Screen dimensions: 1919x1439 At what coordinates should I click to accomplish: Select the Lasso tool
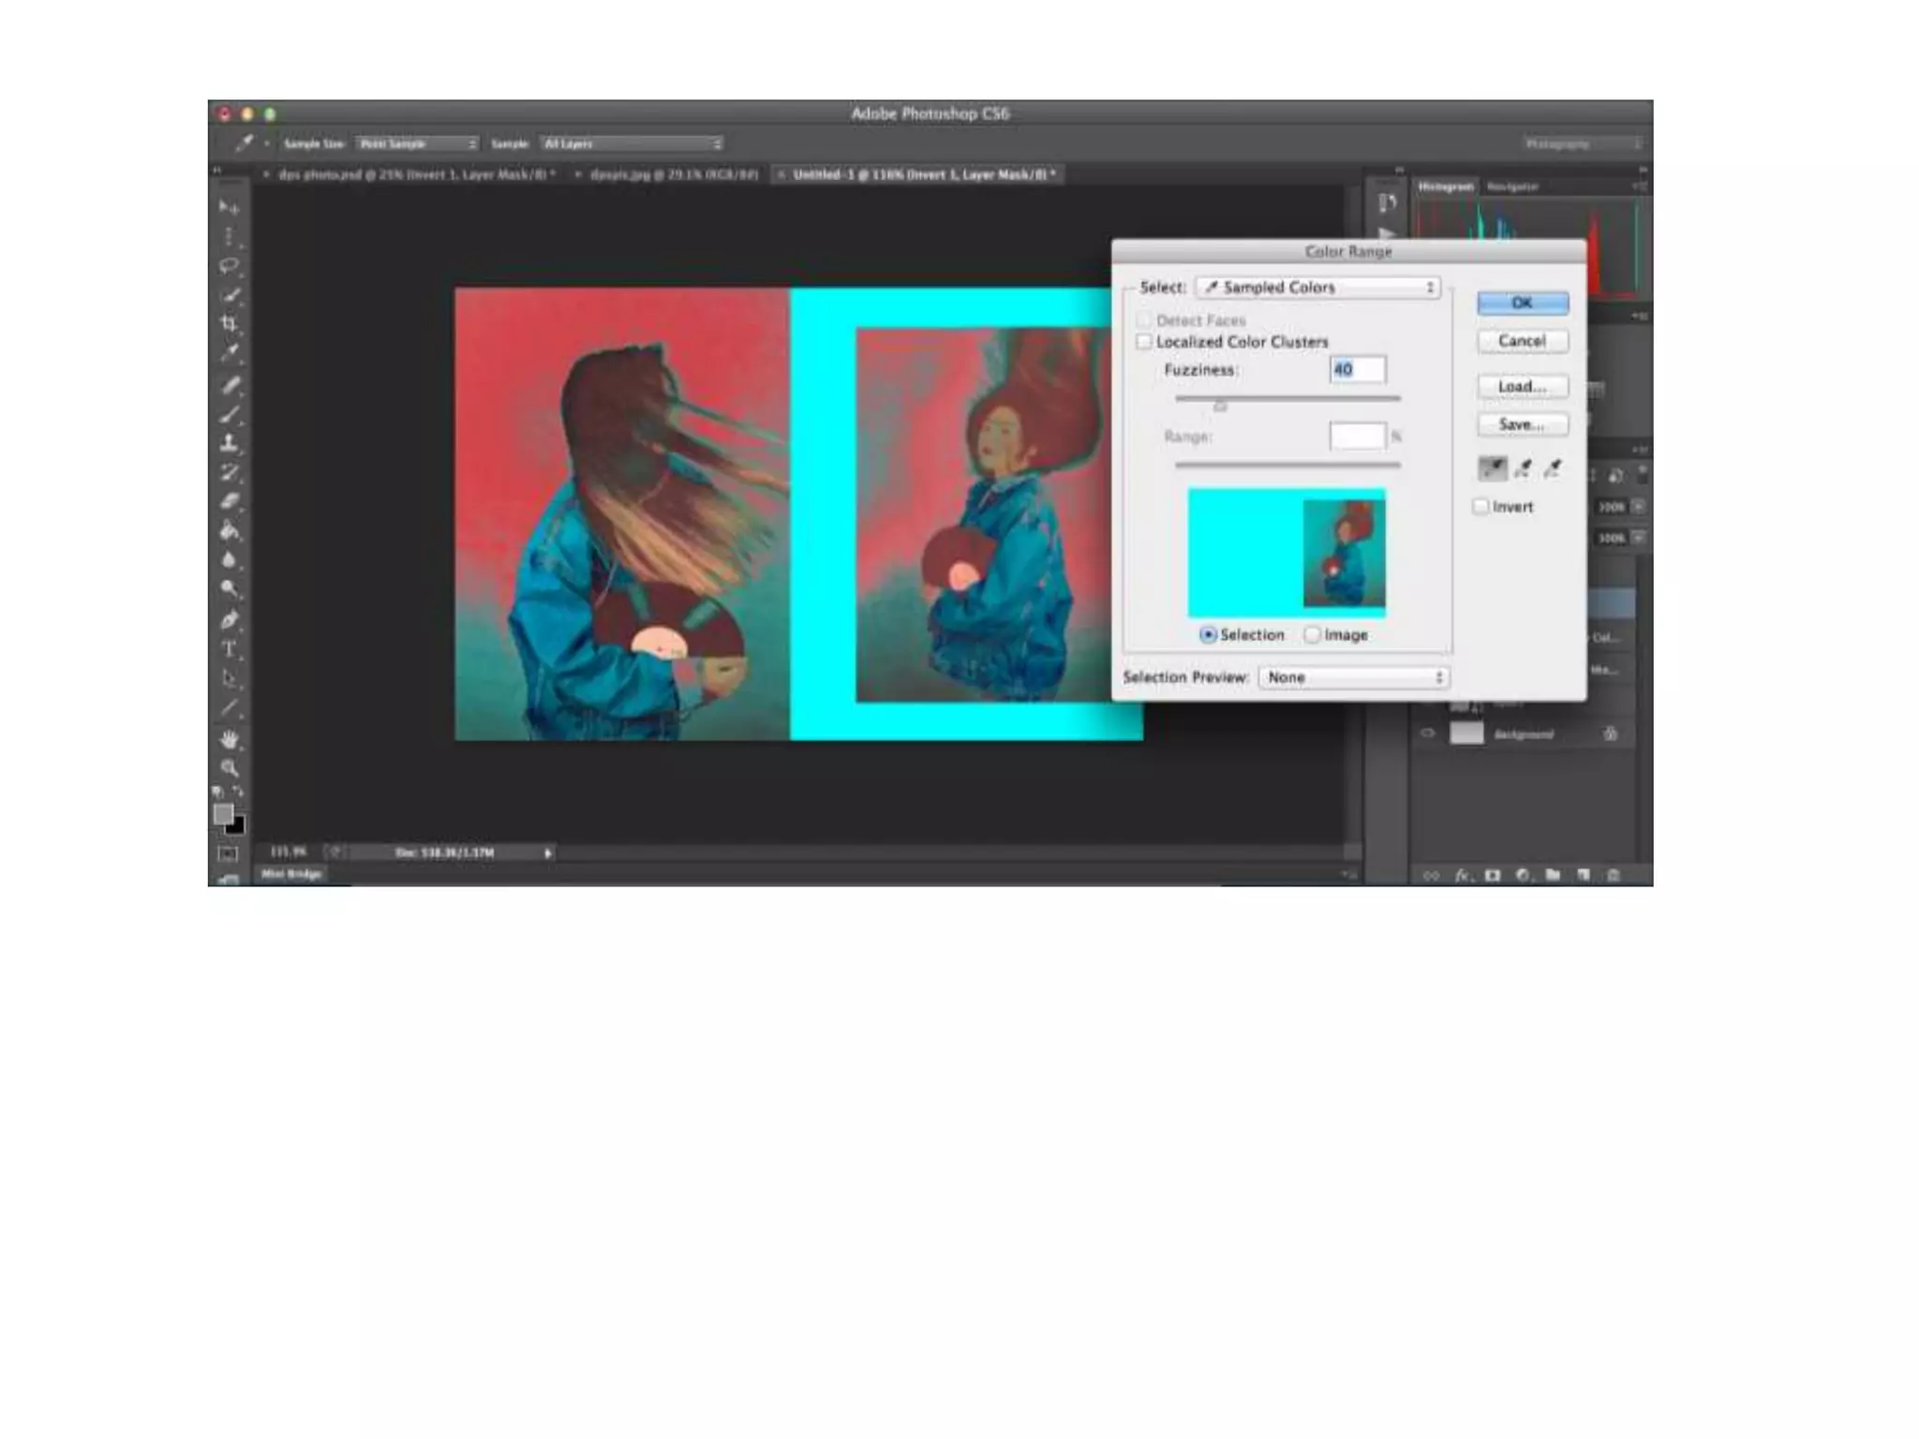point(229,266)
